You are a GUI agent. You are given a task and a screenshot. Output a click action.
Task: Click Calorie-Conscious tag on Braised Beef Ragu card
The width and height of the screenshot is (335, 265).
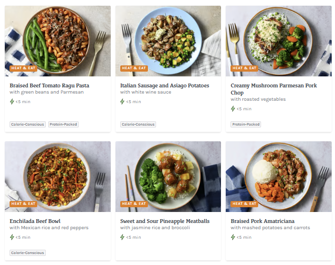[28, 125]
